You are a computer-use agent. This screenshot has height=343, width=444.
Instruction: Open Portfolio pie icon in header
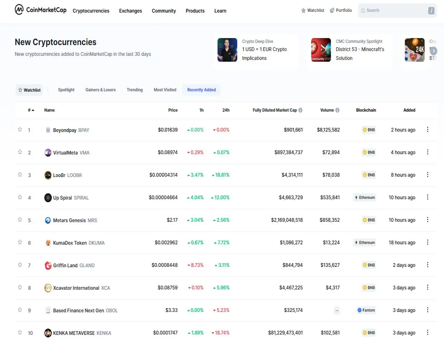click(x=332, y=10)
